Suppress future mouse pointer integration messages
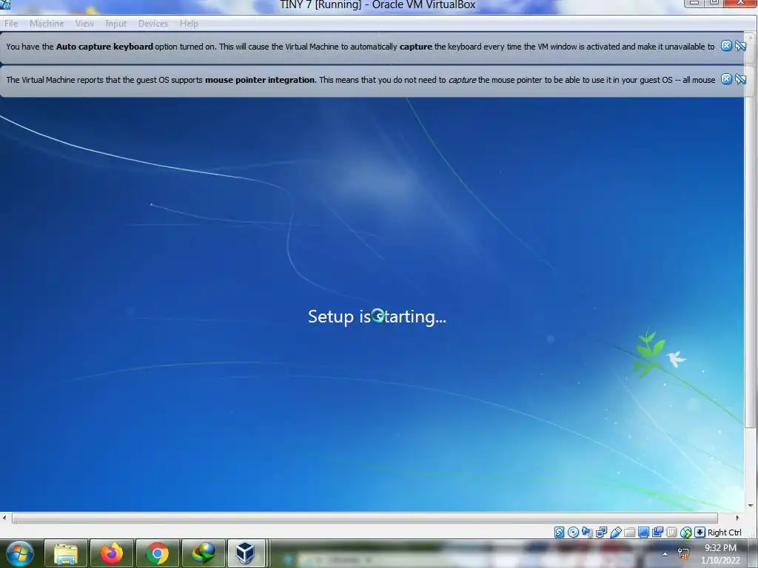 point(740,78)
